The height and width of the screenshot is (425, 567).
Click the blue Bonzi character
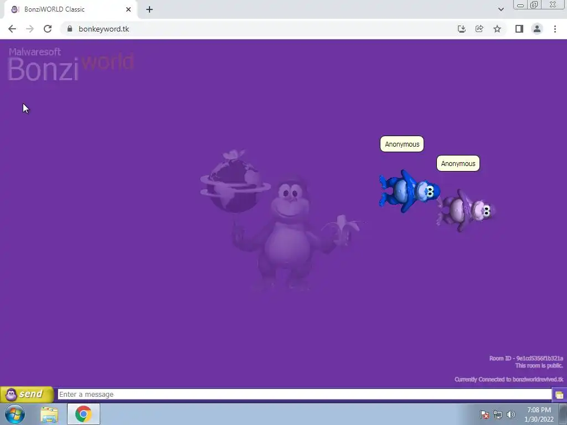409,191
